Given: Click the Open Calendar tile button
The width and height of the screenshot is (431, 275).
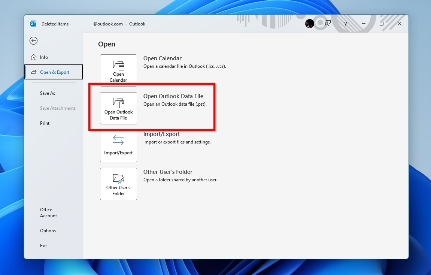Looking at the screenshot, I should click(118, 70).
